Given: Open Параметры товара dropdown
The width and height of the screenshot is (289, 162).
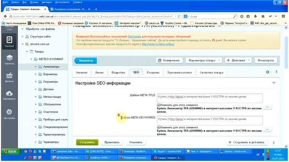Looking at the screenshot, I should [204, 60].
